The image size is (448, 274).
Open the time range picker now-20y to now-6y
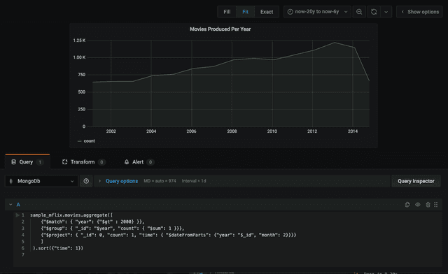[x=317, y=12]
